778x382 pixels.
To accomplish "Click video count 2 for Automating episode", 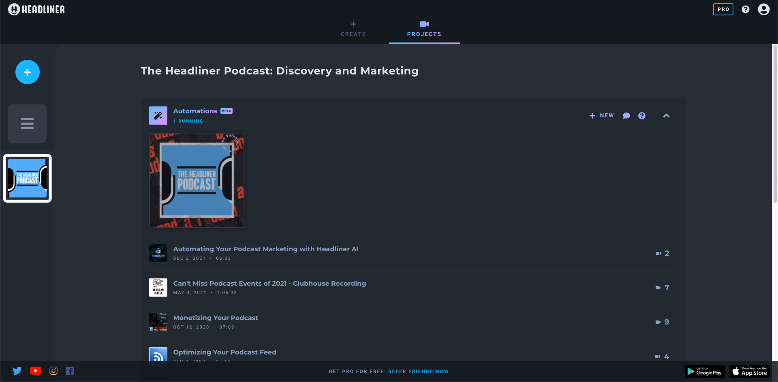I will coord(663,253).
